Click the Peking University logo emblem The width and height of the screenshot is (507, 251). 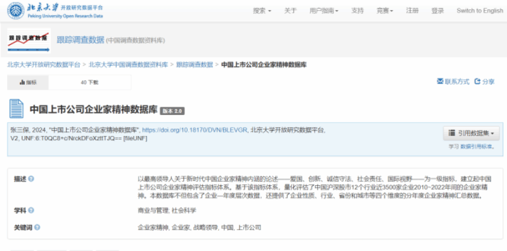coord(16,11)
